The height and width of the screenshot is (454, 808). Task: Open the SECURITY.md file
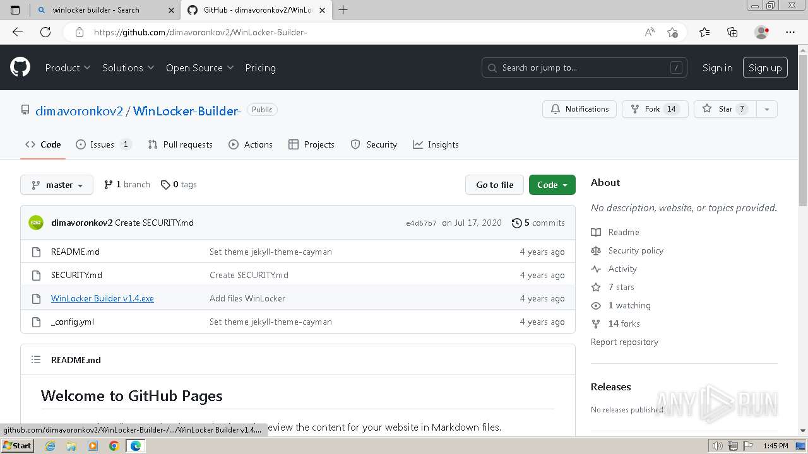(76, 275)
